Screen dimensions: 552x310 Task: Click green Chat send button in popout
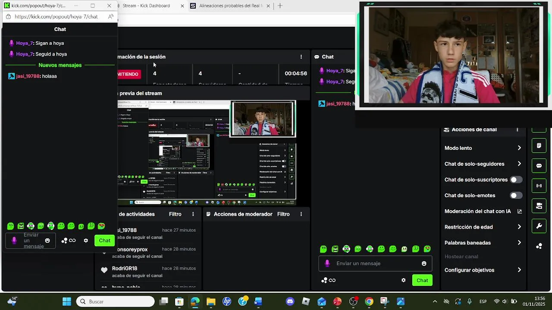point(105,241)
